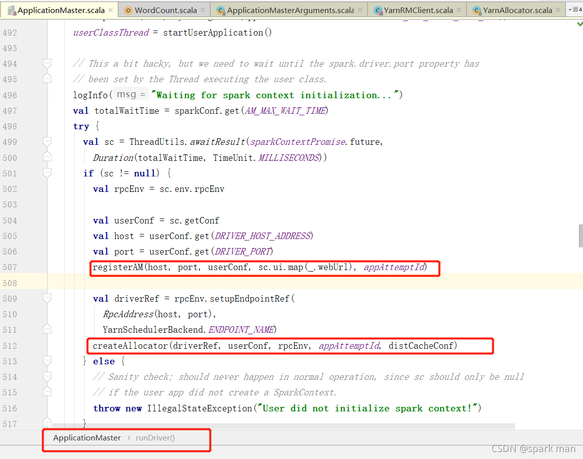Image resolution: width=583 pixels, height=459 pixels.
Task: Show the hidden tabs dropdown list
Action: [575, 10]
